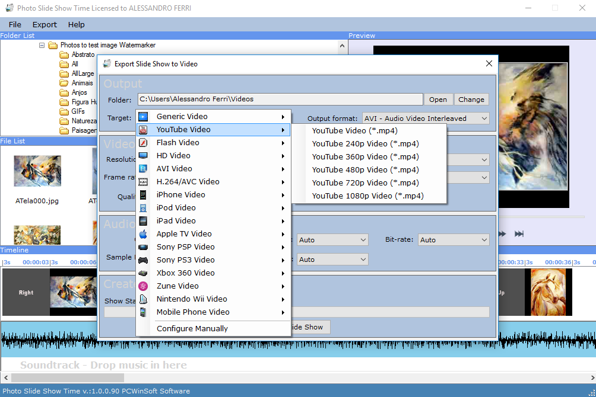Click the timeline scrollbar right arrow

coord(592,377)
